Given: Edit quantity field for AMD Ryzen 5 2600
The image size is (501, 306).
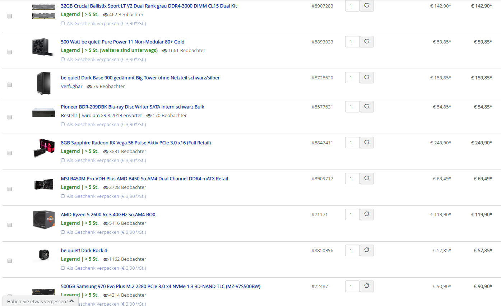Looking at the screenshot, I should click(352, 214).
